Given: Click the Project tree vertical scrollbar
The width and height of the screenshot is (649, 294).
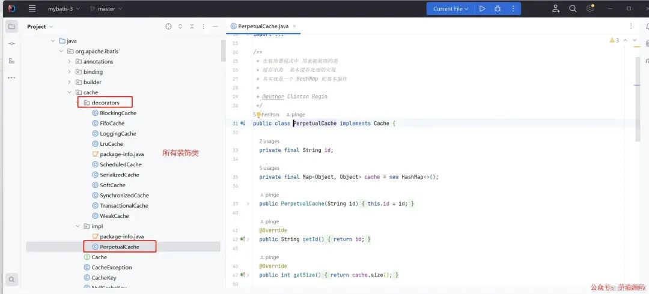Looking at the screenshot, I should coord(224,51).
